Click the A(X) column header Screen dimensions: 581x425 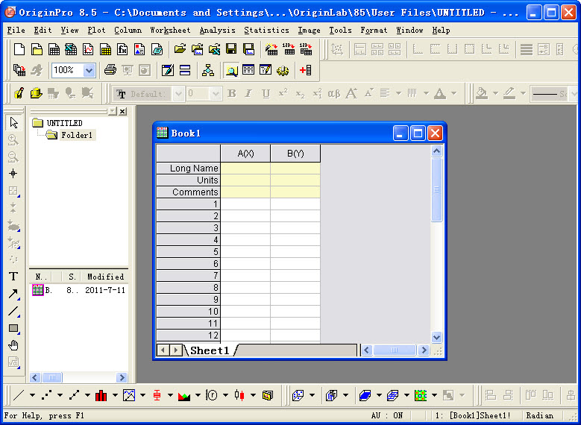point(245,154)
